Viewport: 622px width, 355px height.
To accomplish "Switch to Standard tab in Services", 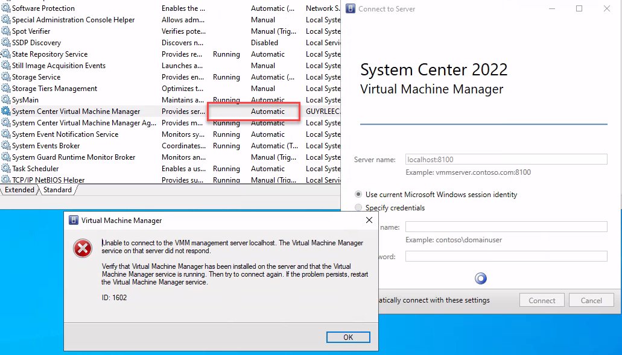I will (57, 190).
